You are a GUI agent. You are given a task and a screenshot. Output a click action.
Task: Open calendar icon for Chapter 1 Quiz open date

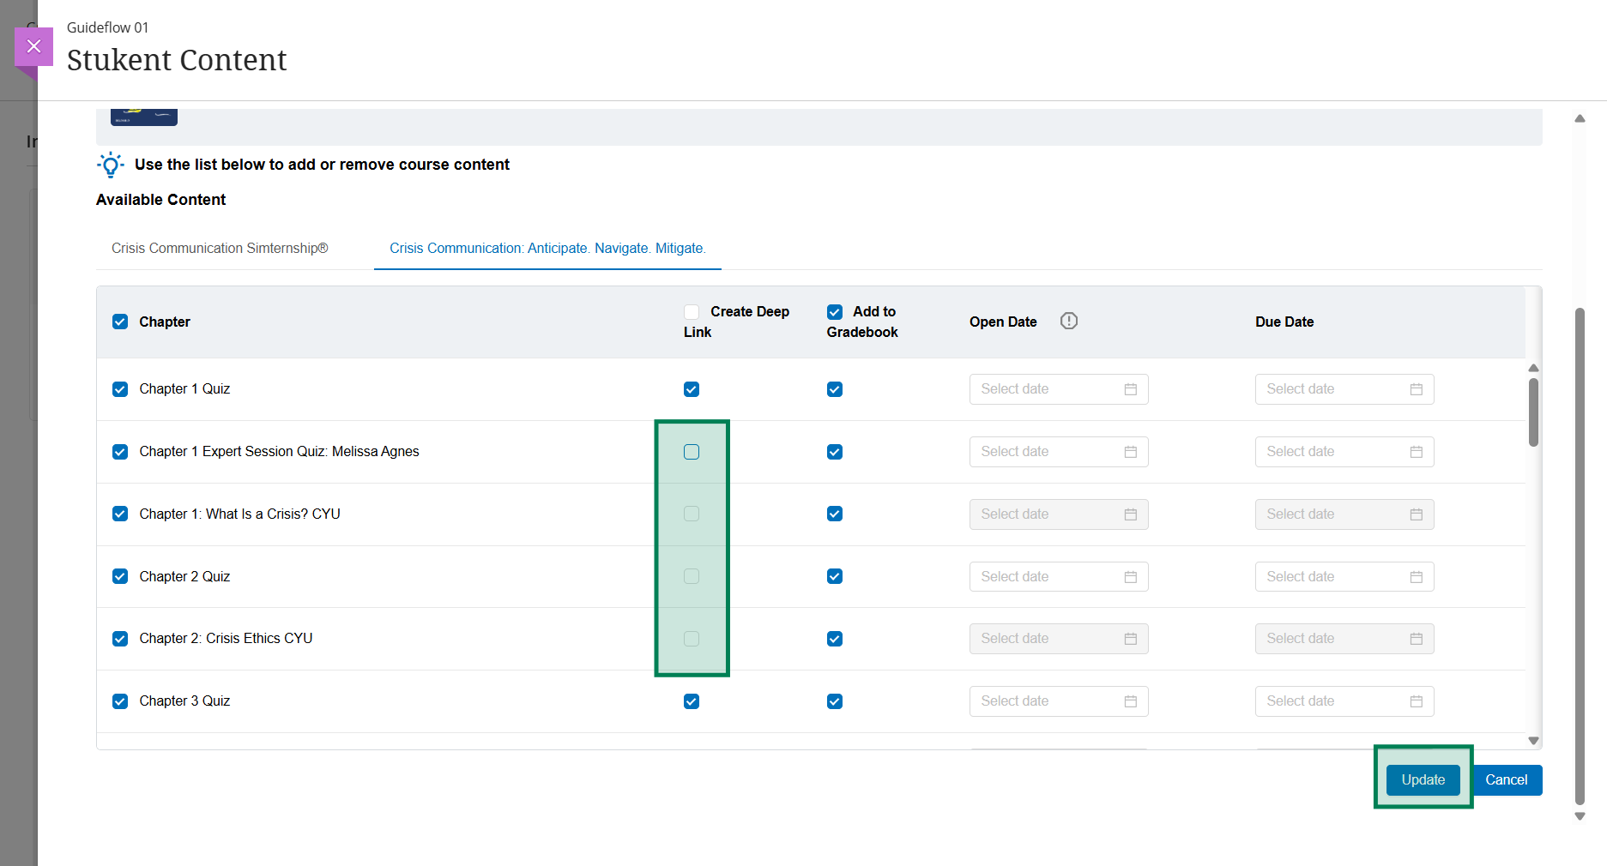[1130, 389]
